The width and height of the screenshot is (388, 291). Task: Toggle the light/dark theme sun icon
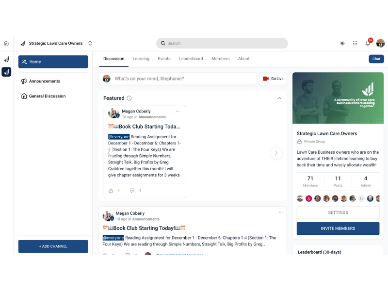(x=342, y=43)
